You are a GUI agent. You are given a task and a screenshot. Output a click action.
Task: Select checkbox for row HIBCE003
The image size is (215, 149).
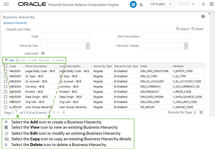pos(6,81)
